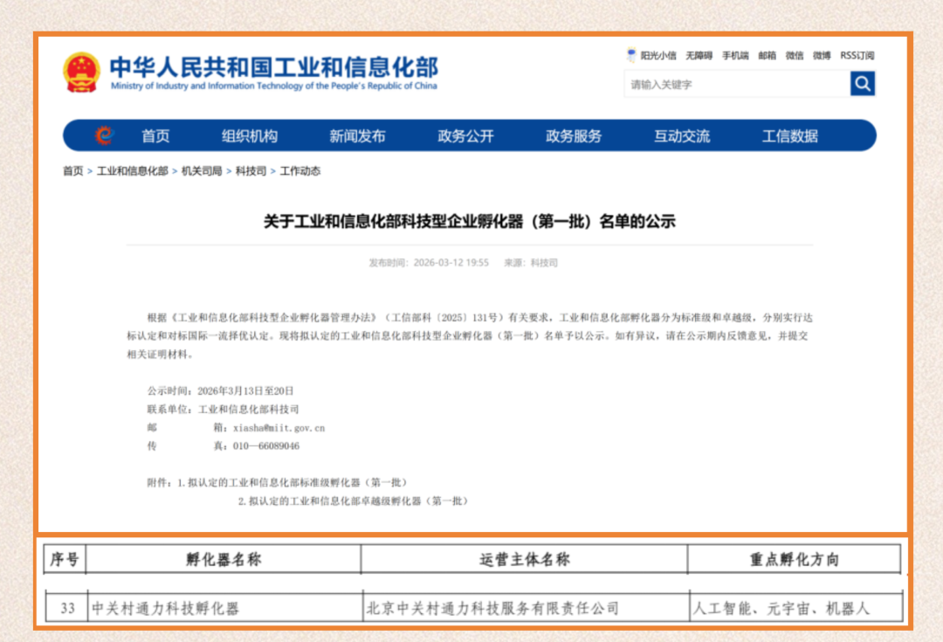Select the 工信数据 navigation item

(790, 136)
